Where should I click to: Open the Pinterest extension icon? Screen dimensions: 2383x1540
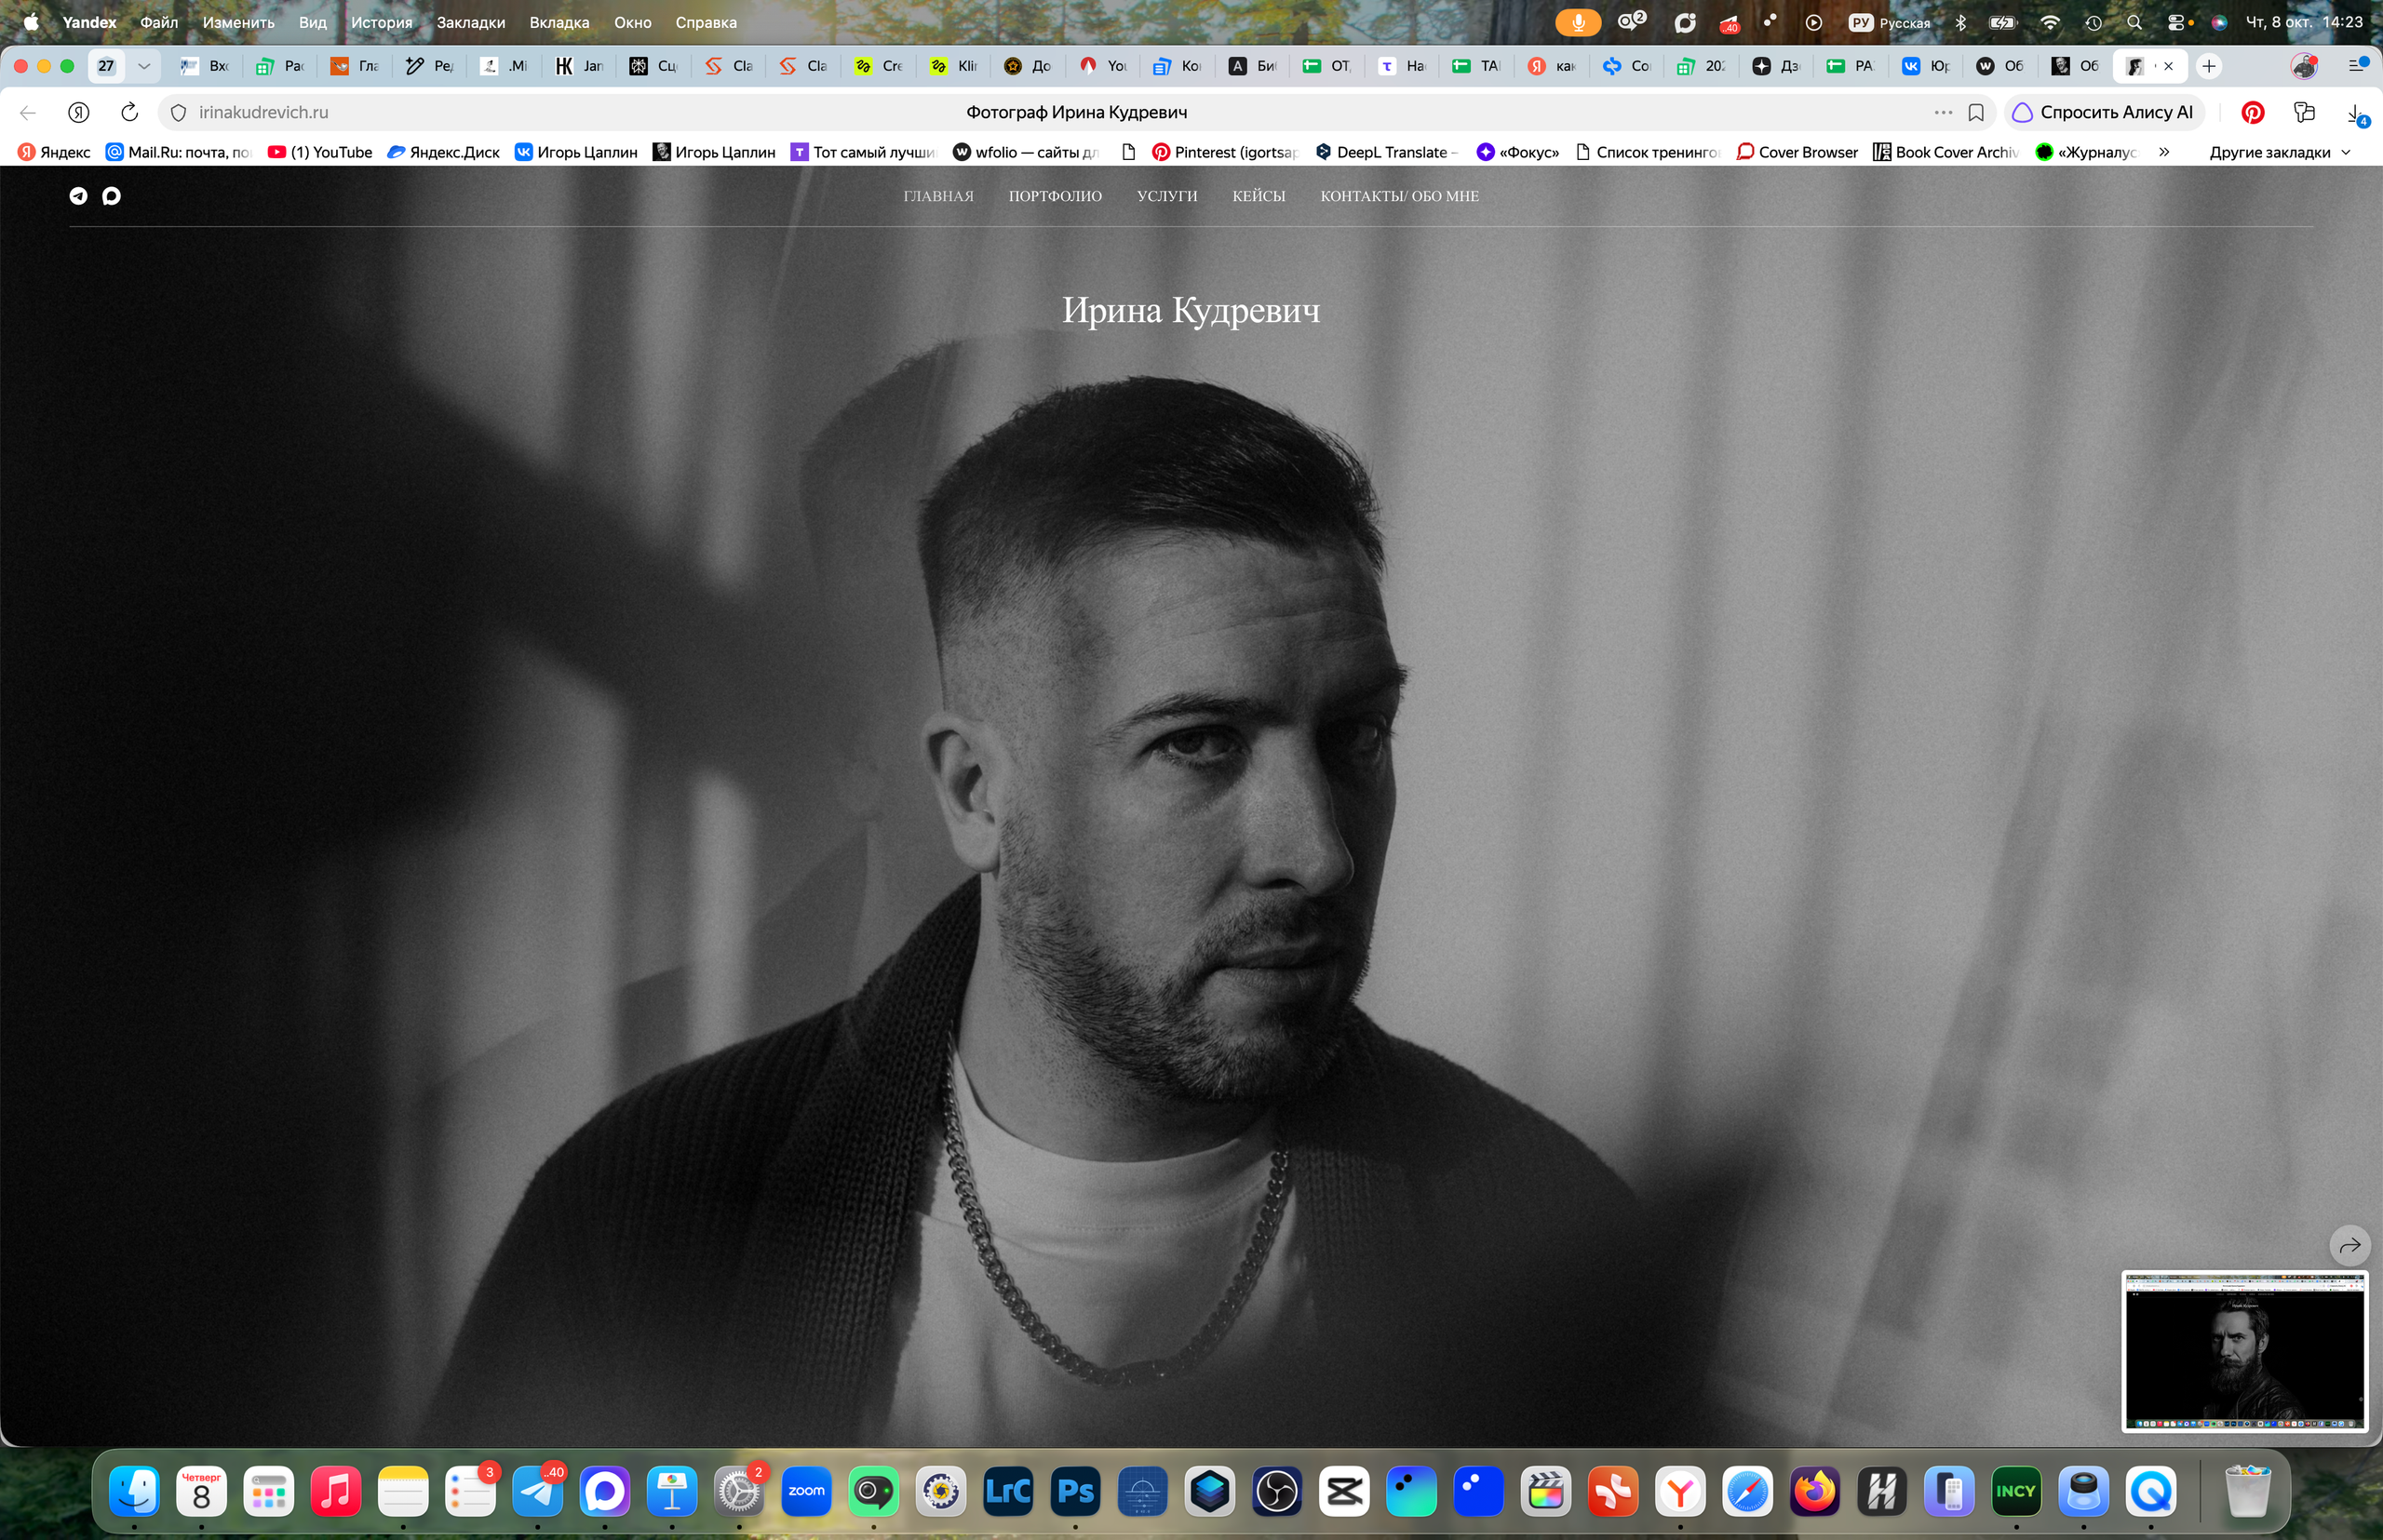2252,112
